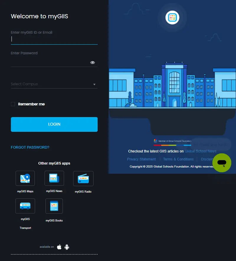Click the Select Campus dropdown arrow
236x261 pixels.
[94, 84]
